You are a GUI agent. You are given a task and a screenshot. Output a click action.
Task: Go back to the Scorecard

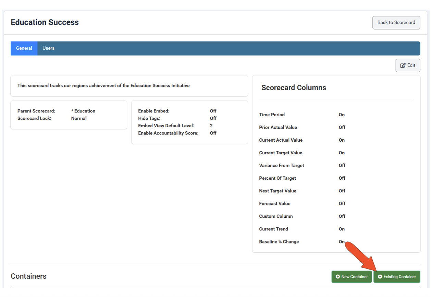coord(396,23)
